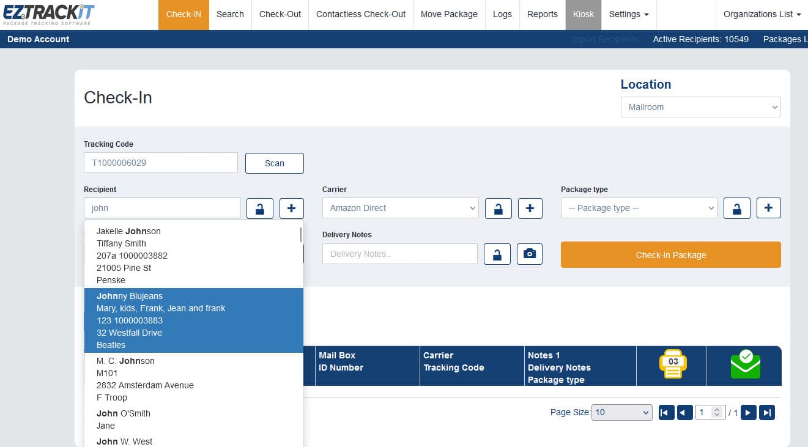Screen dimensions: 808x447
Task: Click the green envelope checkmark icon
Action: tap(745, 364)
